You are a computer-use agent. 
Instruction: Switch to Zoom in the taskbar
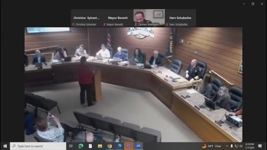click(x=139, y=146)
